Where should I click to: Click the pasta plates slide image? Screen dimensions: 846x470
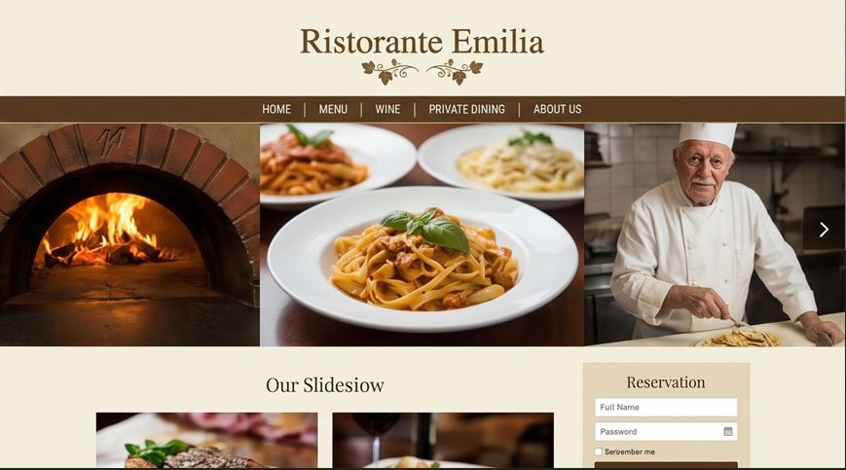click(x=422, y=235)
